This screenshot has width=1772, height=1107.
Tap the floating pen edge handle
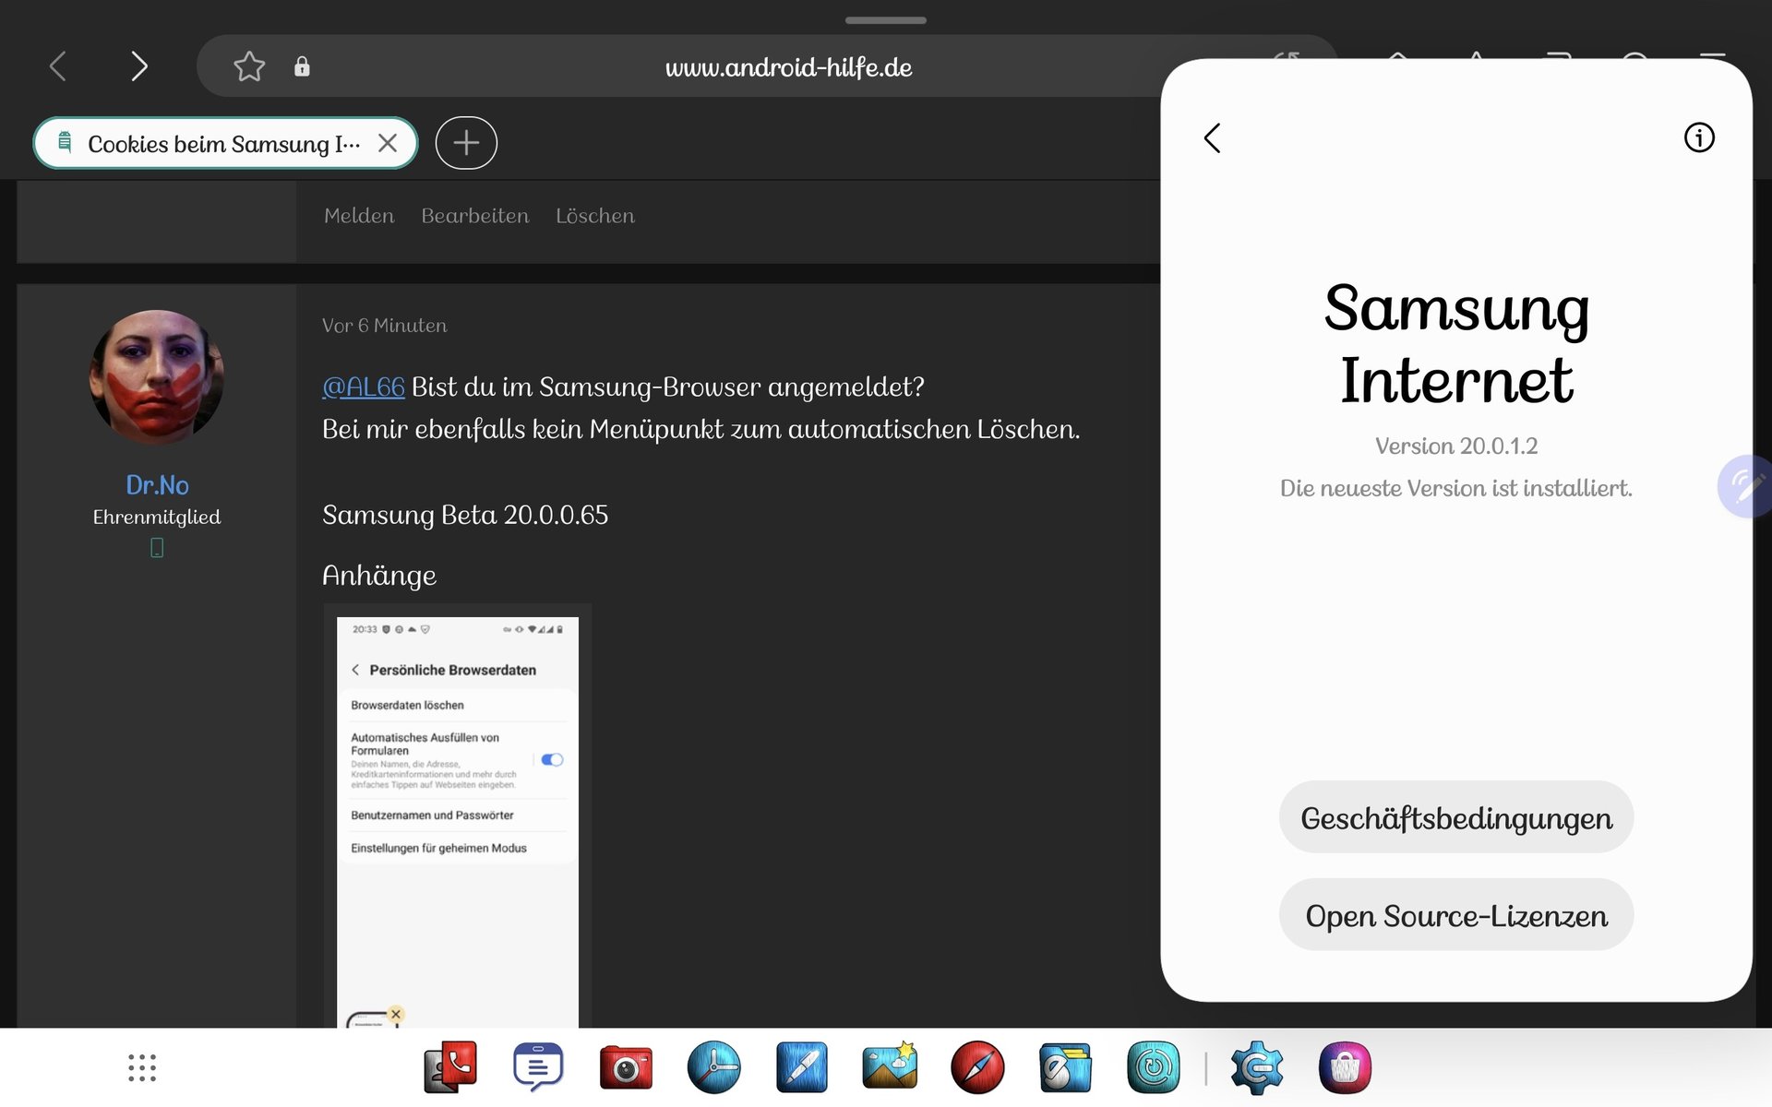coord(1745,486)
